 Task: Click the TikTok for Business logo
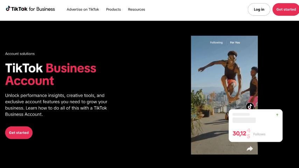coord(30,9)
